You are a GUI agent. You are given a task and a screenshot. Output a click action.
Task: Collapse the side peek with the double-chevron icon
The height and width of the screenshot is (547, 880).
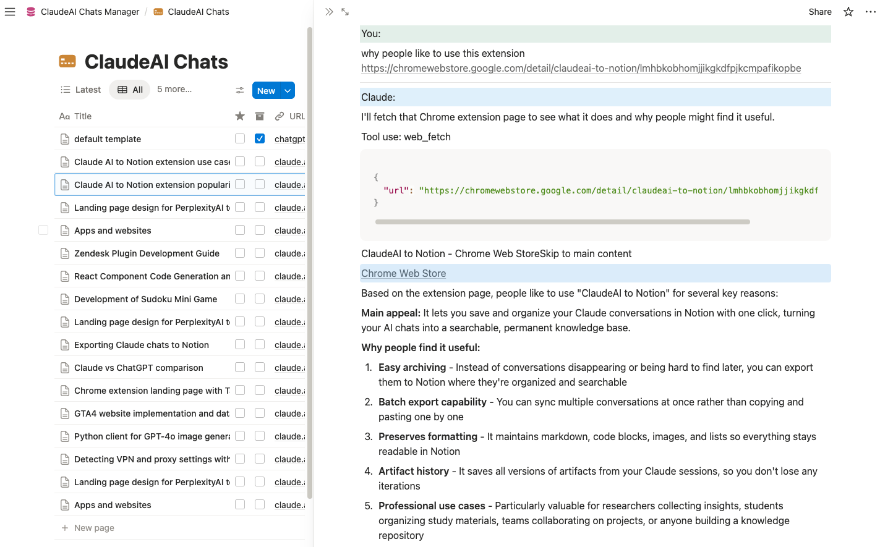[328, 11]
